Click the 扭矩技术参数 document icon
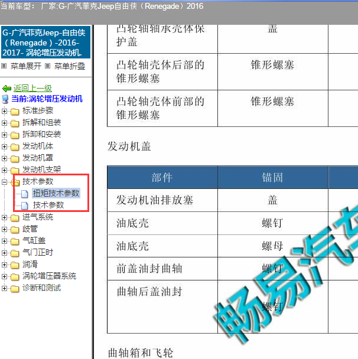 [x=25, y=194]
